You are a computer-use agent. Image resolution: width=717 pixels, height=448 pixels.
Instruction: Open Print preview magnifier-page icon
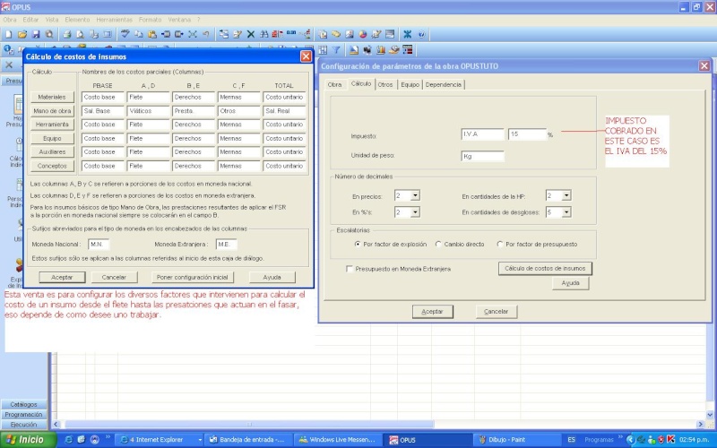[80, 34]
